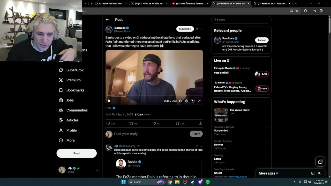Join Liquid Mendo live space +1.4K

point(262,74)
